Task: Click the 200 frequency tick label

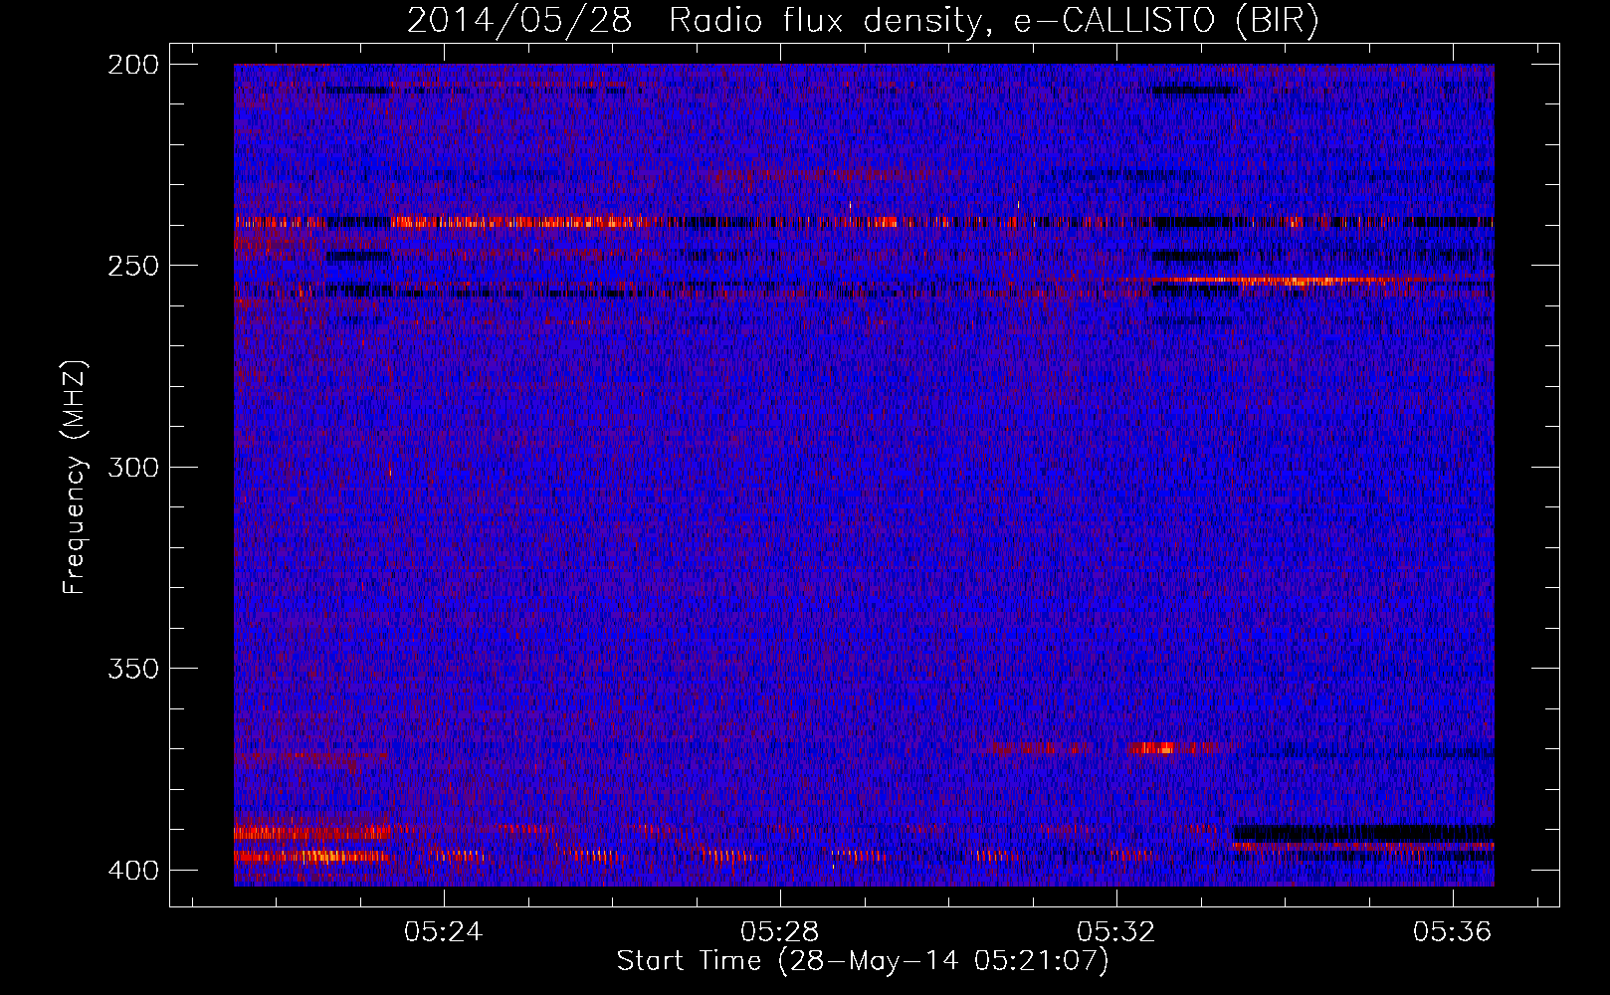Action: click(133, 65)
